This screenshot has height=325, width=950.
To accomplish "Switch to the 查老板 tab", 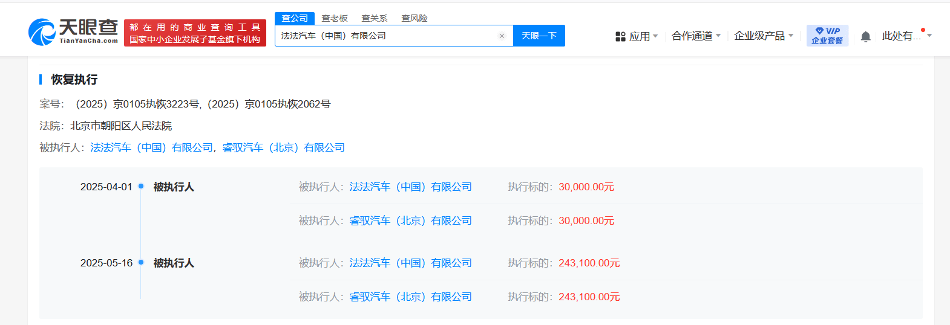I will (335, 18).
